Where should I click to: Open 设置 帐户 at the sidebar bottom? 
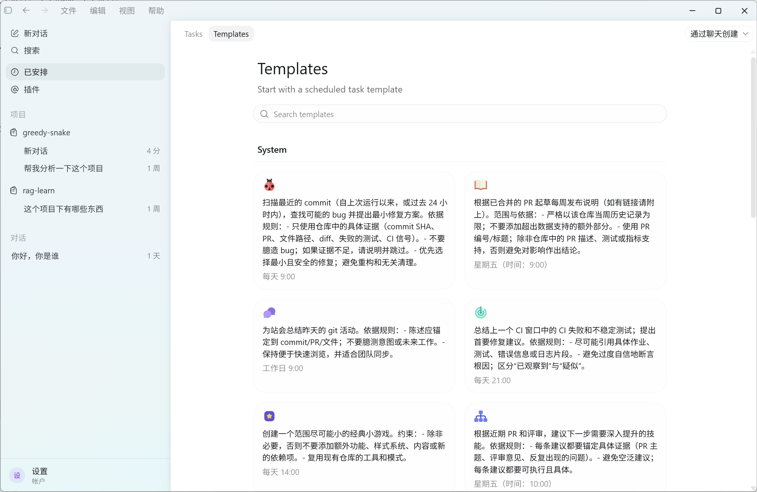coord(85,475)
